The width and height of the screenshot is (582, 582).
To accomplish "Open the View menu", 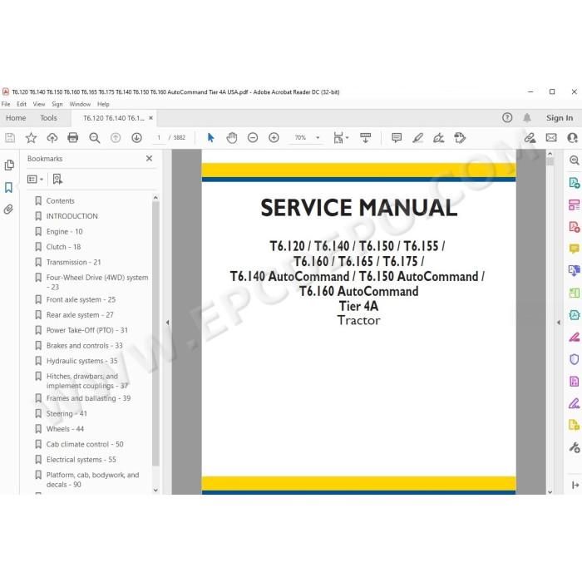I will 38,104.
